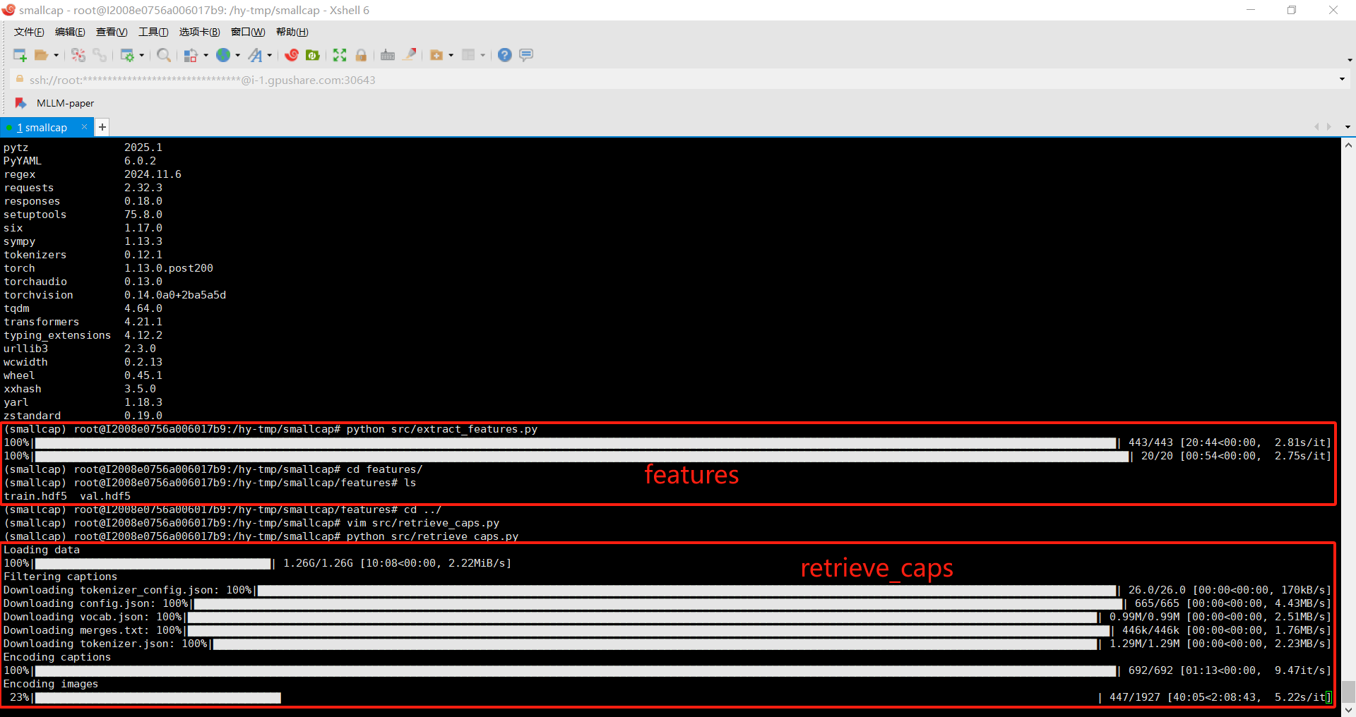
Task: Click the MLLM-paper quick command button
Action: (x=65, y=103)
